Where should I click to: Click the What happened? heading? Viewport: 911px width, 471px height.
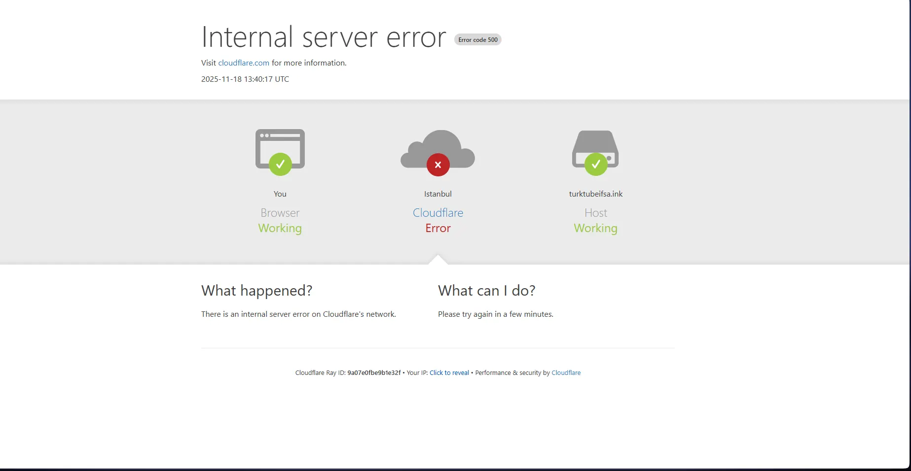256,291
